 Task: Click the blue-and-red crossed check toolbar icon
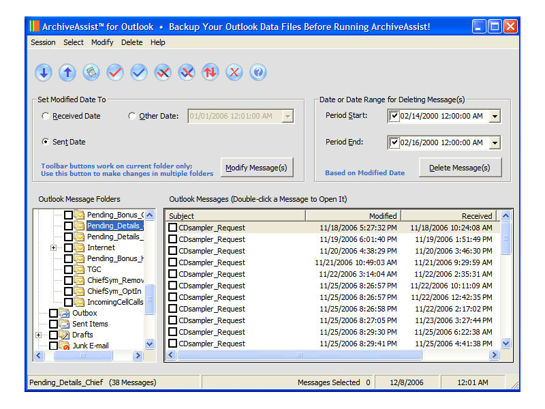point(187,73)
